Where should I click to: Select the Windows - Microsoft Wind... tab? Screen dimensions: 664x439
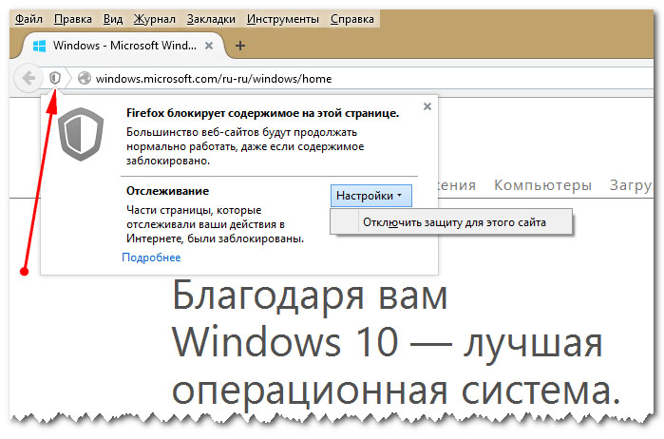[124, 46]
